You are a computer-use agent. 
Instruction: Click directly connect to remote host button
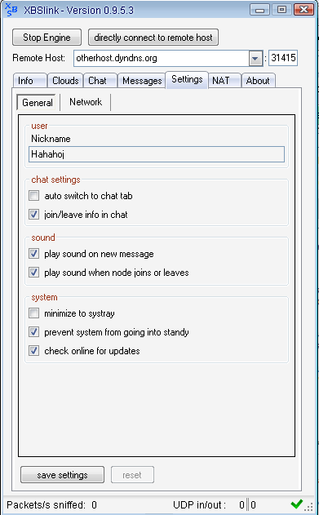tap(153, 38)
